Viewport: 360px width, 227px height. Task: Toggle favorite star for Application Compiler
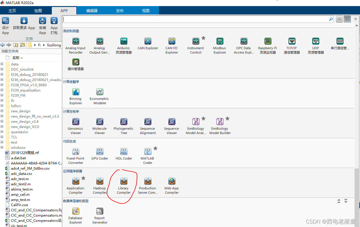[83, 178]
